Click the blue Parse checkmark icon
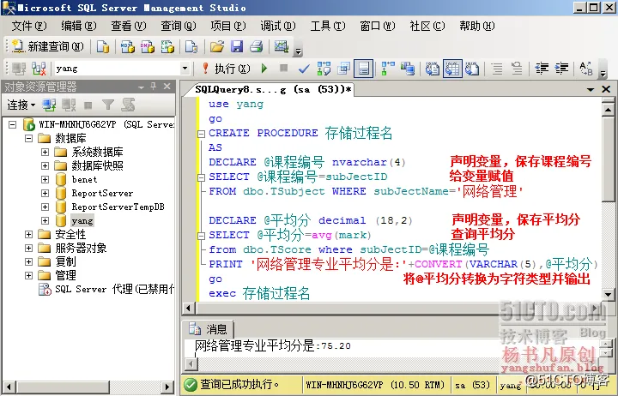The image size is (618, 396). pos(304,69)
